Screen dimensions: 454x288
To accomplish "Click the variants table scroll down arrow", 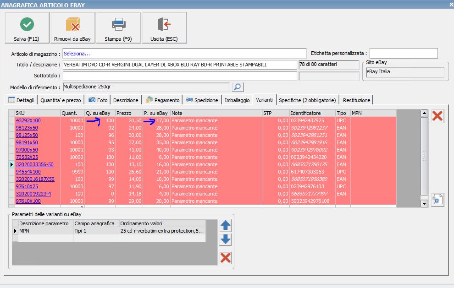I will (424, 204).
